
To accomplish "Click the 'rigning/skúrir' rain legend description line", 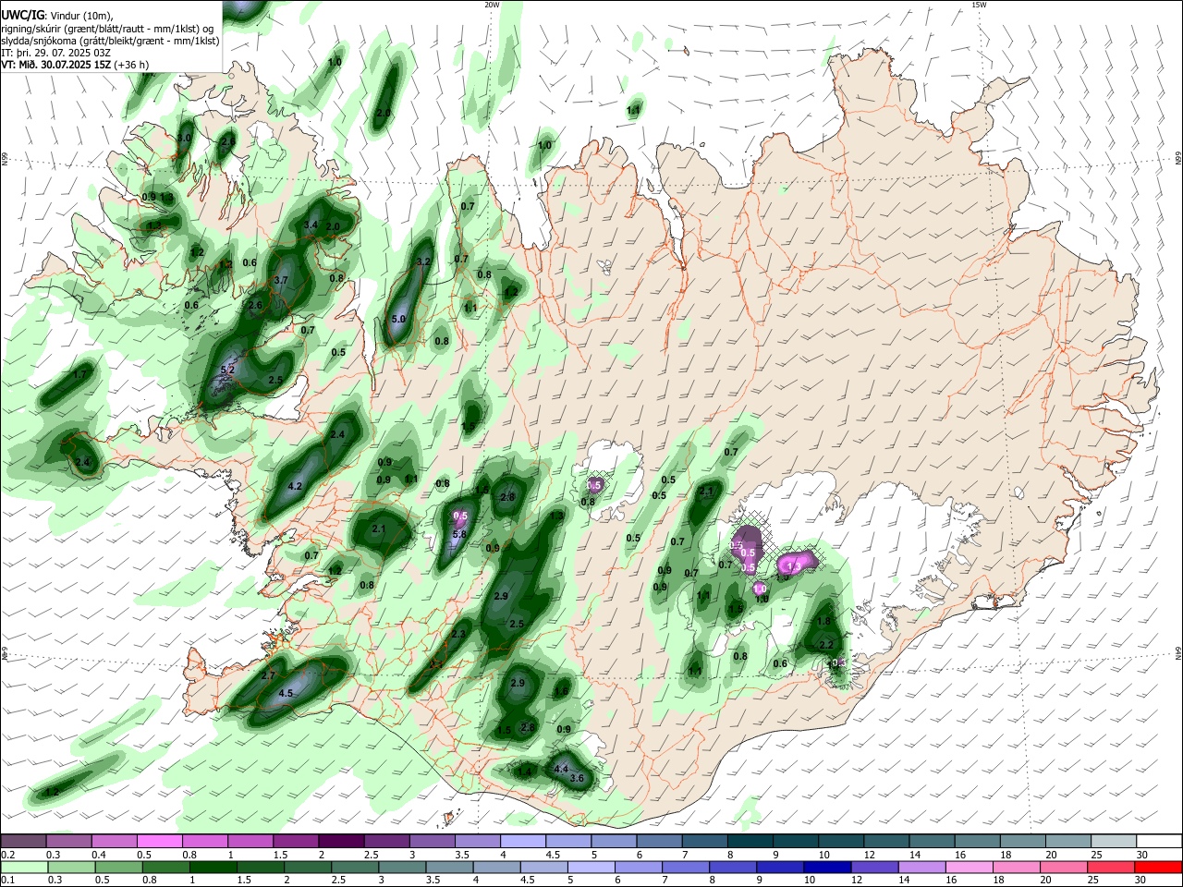I will [107, 28].
